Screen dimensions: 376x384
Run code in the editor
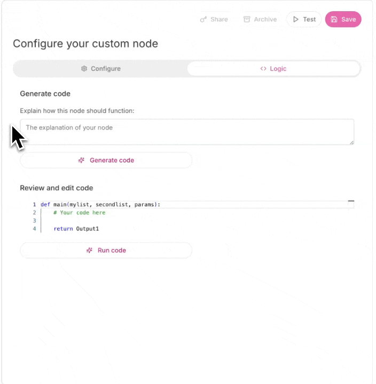point(106,250)
